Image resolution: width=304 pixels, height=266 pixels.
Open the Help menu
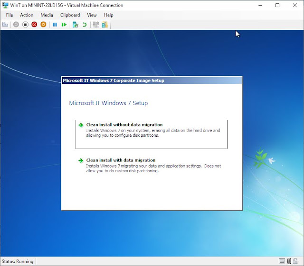108,15
